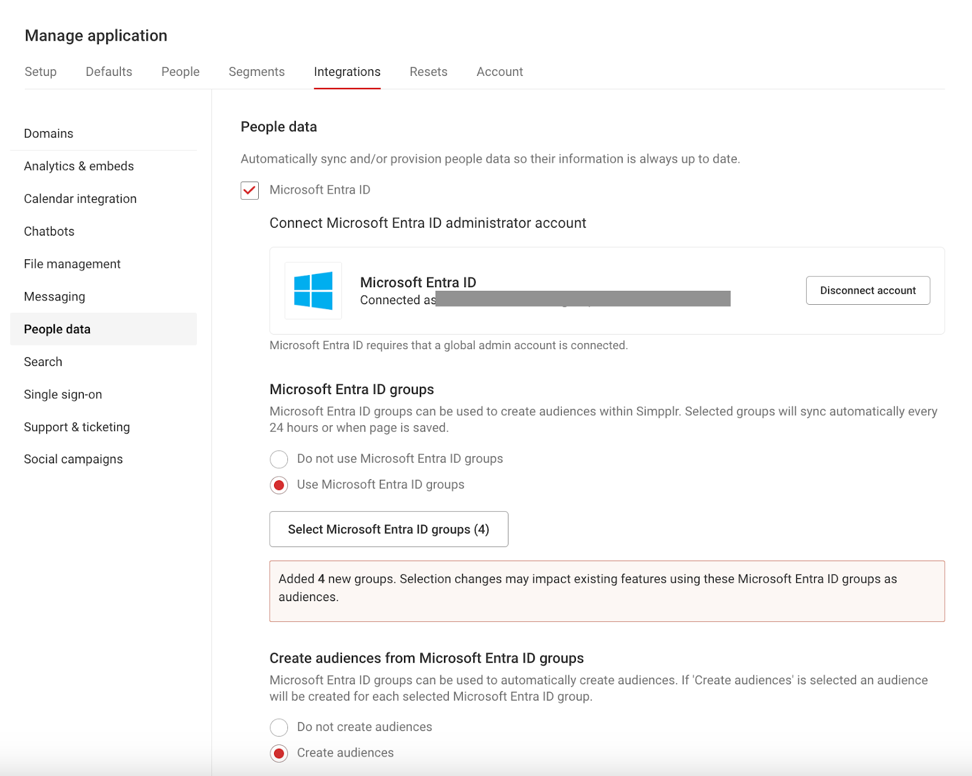This screenshot has width=972, height=776.
Task: Select the Integrations tab
Action: click(x=347, y=72)
